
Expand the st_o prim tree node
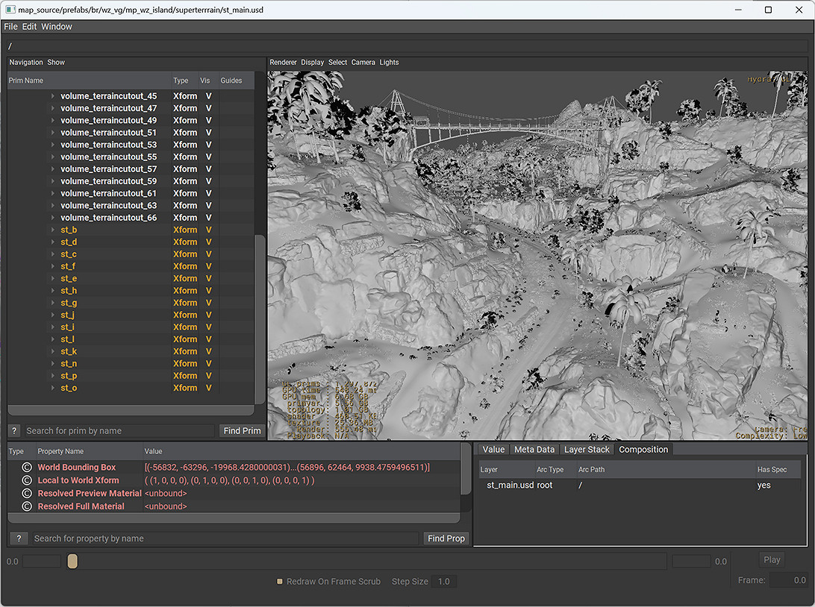[53, 389]
